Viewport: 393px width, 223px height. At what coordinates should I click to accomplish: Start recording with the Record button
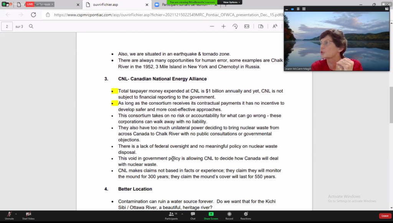pos(229,214)
